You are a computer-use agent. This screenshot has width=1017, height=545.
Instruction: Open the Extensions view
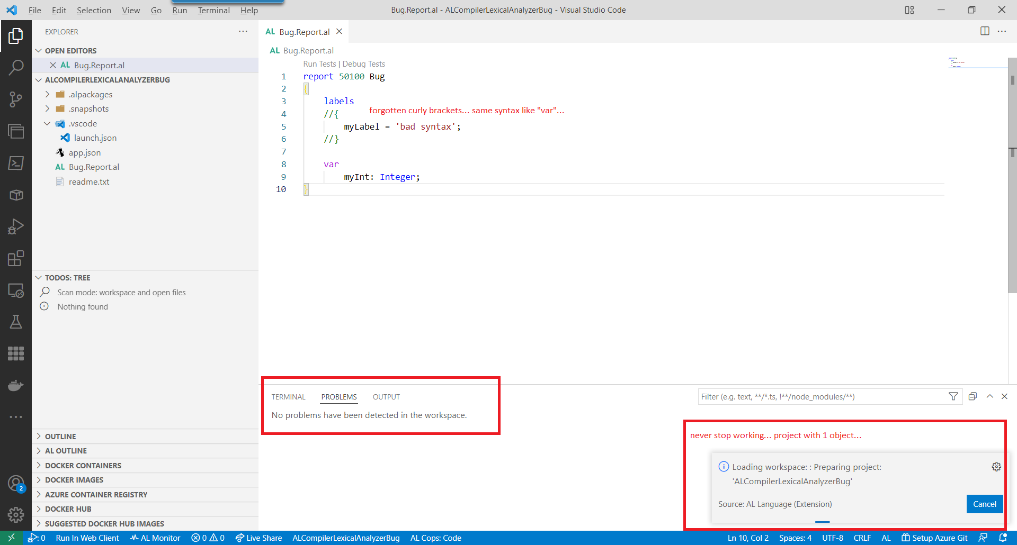(16, 258)
